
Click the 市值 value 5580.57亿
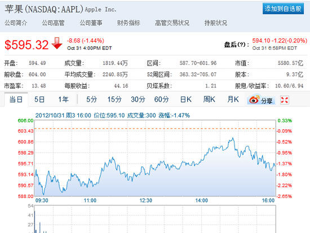[290, 63]
